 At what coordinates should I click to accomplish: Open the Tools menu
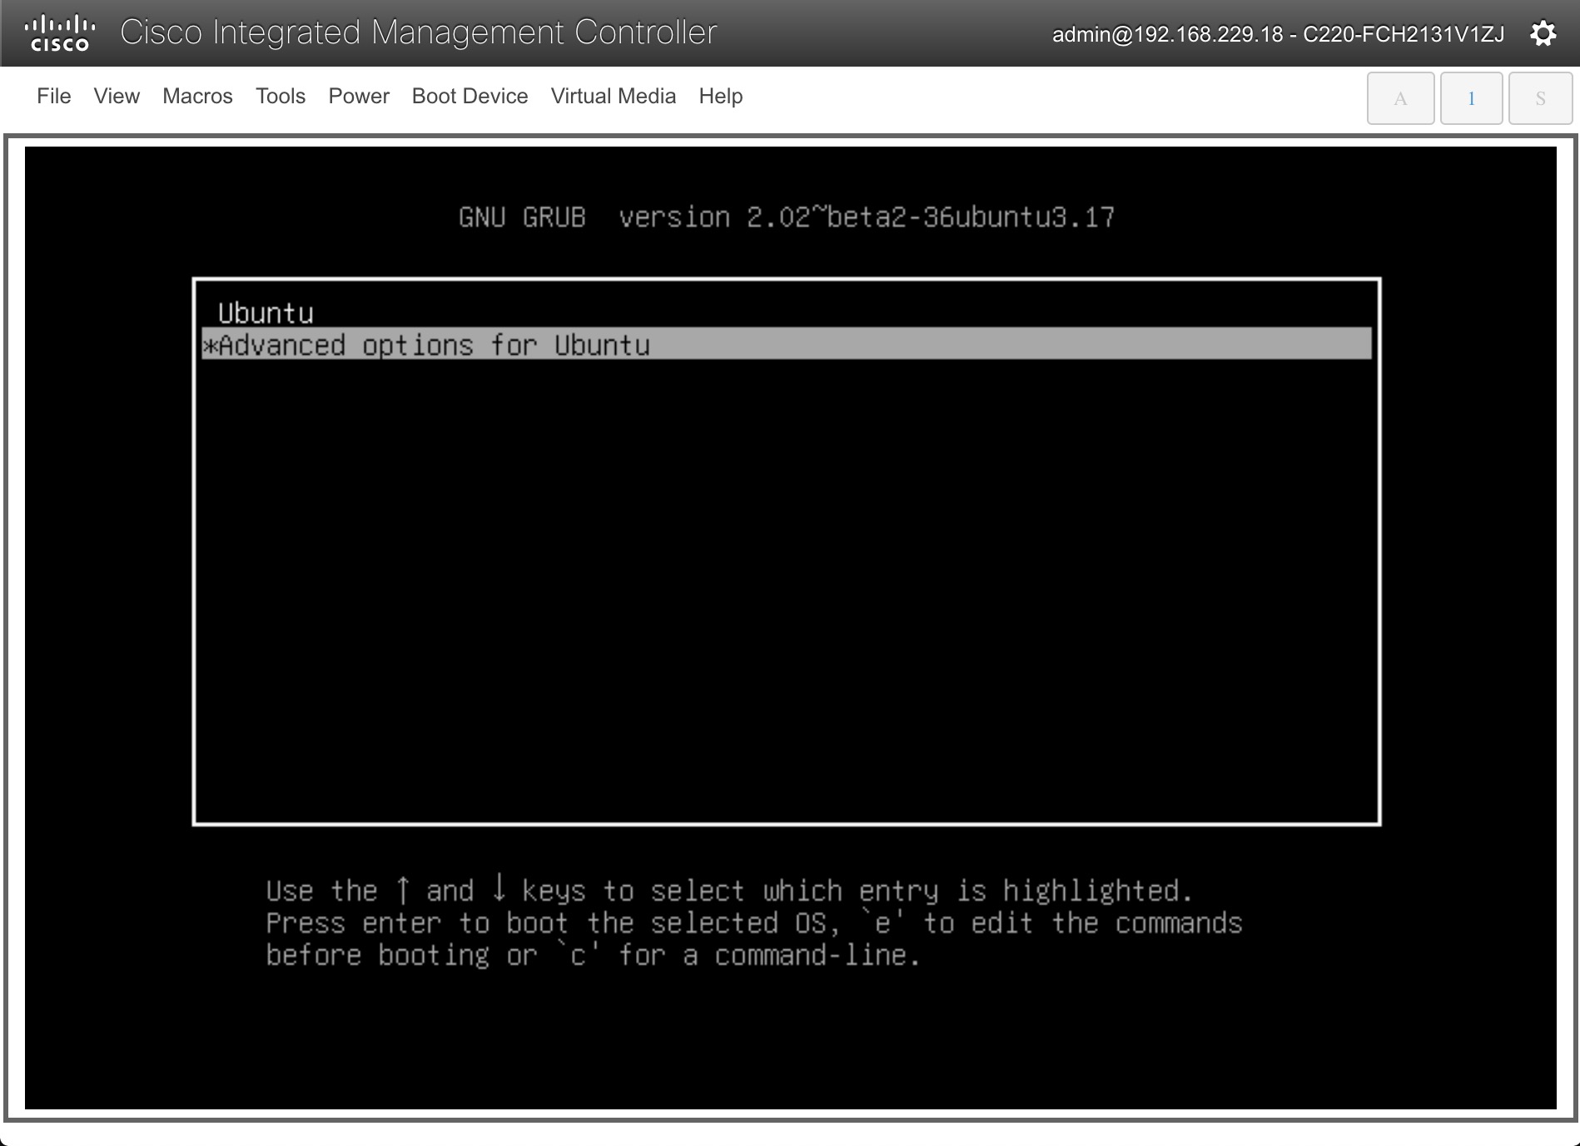[x=281, y=97]
